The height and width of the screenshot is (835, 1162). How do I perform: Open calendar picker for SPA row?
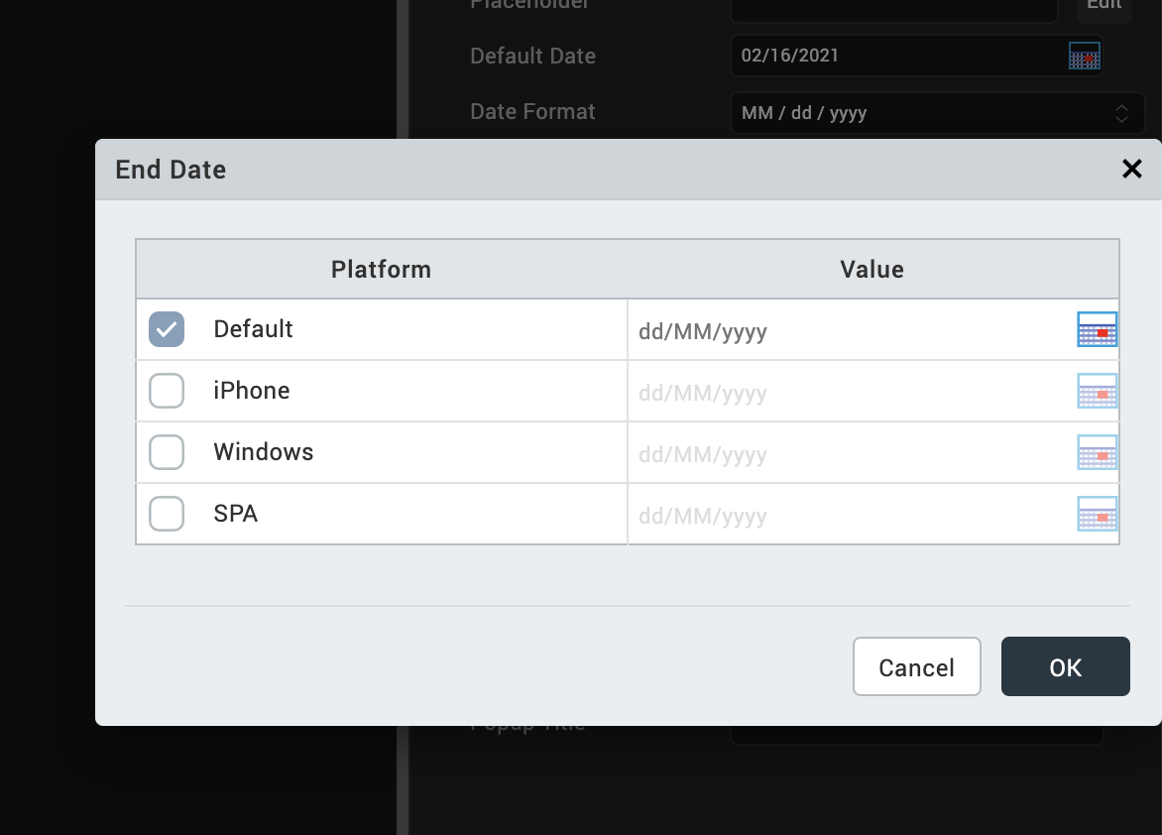(1097, 514)
